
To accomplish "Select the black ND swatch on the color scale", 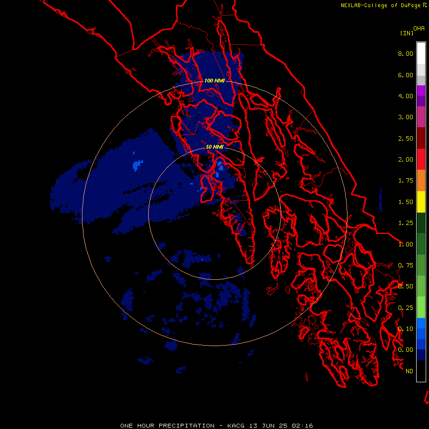I will coord(421,371).
